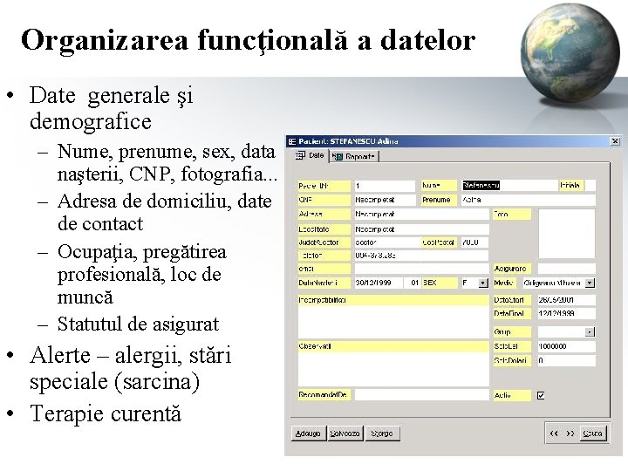The width and height of the screenshot is (628, 471).
Task: Click the bullet text Terapie curentă
Action: [106, 413]
